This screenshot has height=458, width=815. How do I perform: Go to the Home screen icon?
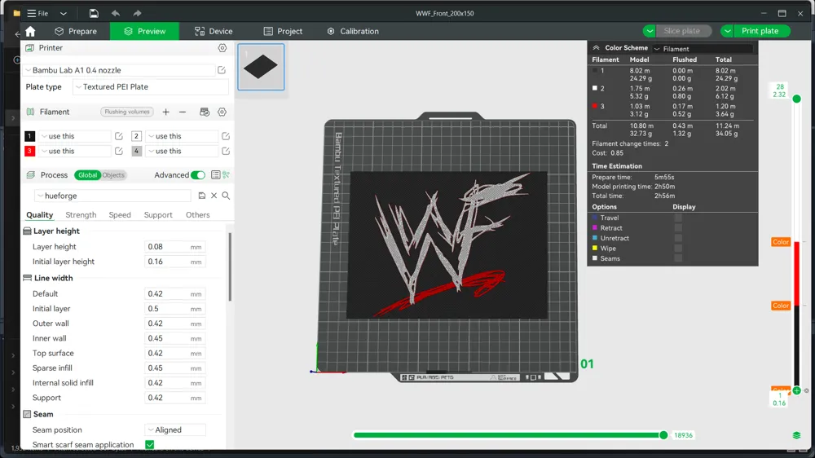(30, 31)
